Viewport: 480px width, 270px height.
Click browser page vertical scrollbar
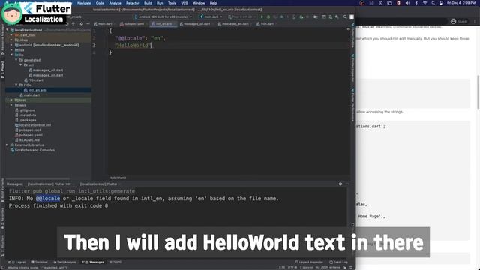[478, 91]
